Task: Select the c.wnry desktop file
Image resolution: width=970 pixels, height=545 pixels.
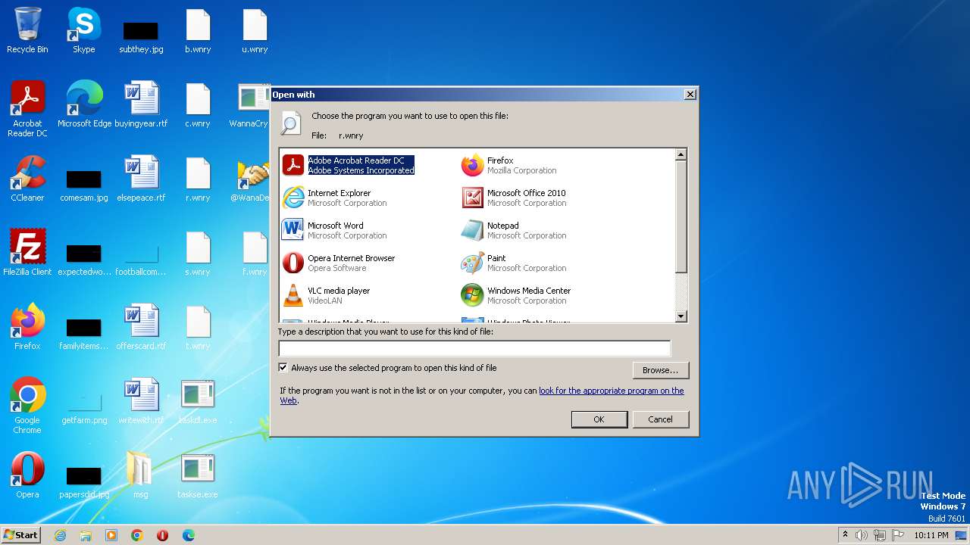Action: (x=198, y=104)
